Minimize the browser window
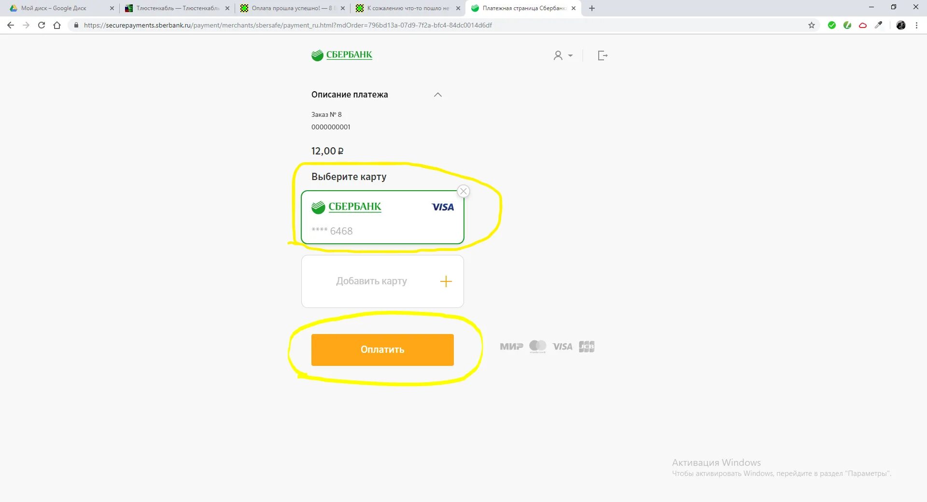The width and height of the screenshot is (927, 502). tap(871, 7)
